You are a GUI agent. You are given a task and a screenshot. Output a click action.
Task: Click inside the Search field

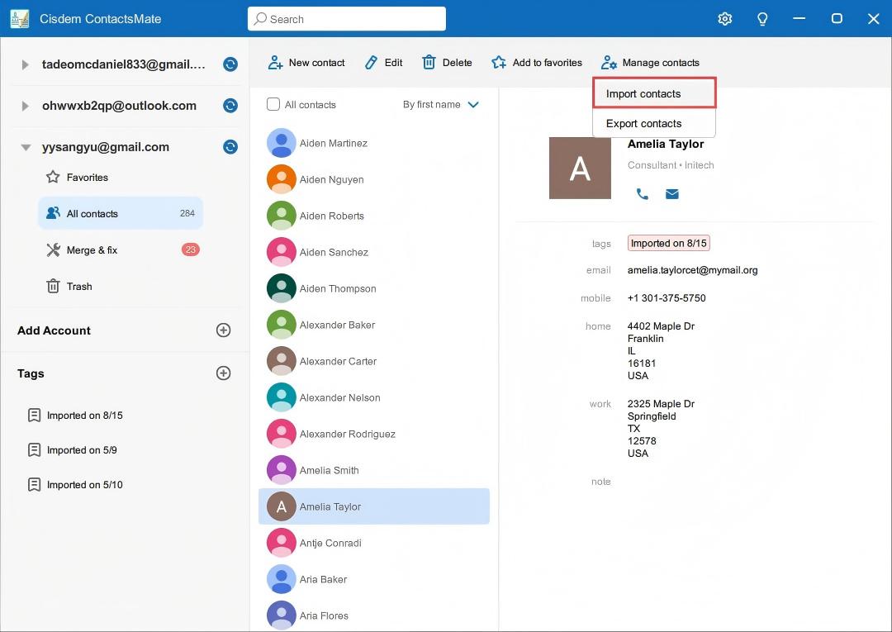click(347, 18)
